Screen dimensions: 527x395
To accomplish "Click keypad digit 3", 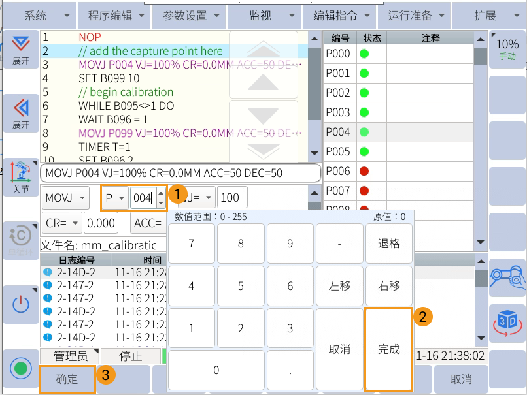I will [290, 328].
